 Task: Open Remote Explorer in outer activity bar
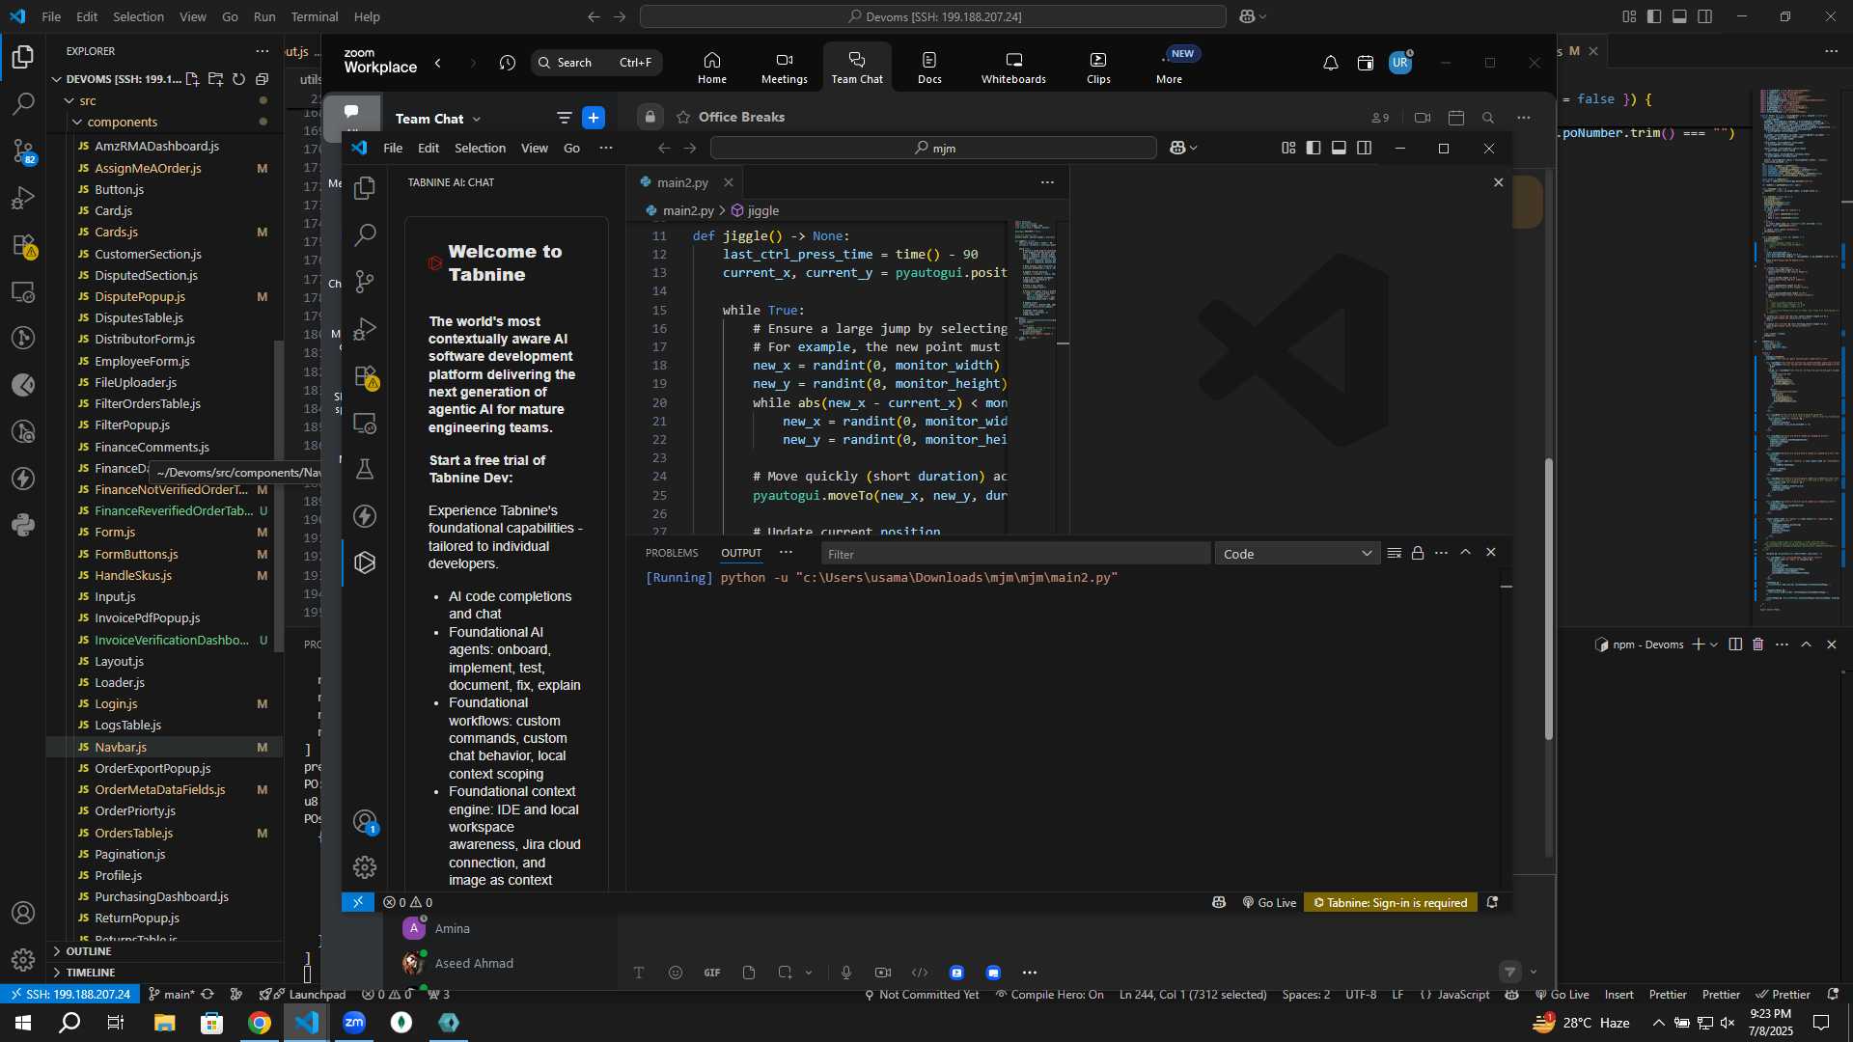pyautogui.click(x=23, y=291)
